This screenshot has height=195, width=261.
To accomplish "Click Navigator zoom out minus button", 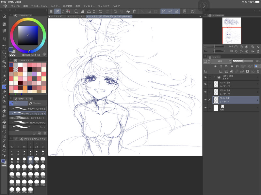I will (x=236, y=47).
